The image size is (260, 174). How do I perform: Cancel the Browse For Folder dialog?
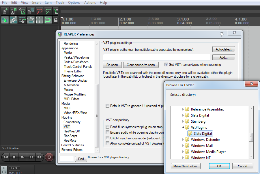(x=243, y=166)
